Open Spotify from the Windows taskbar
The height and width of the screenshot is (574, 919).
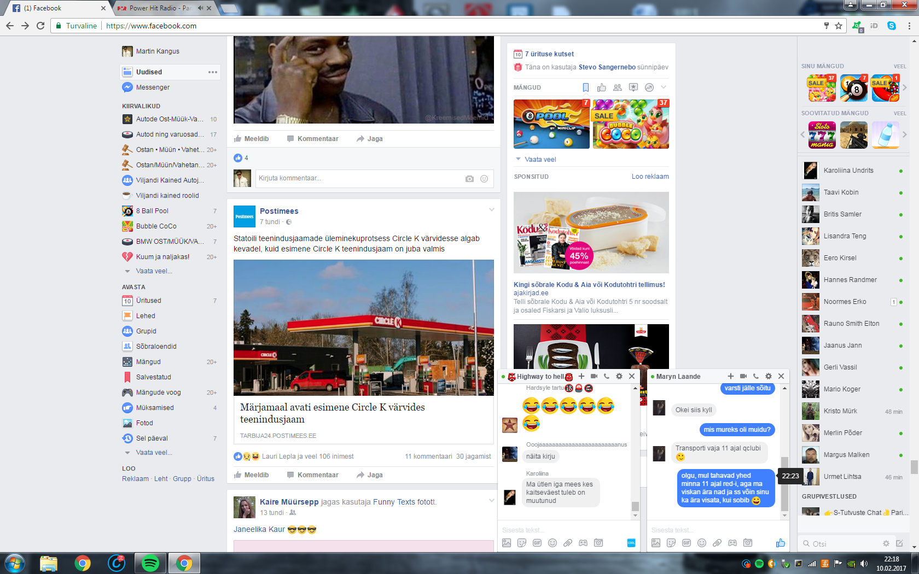150,563
